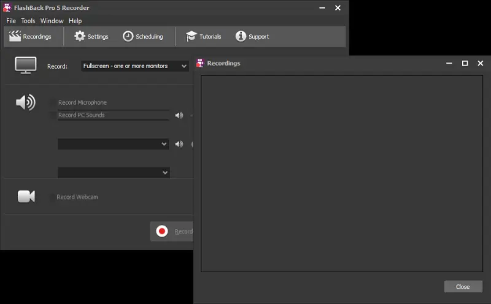
Task: Click the webcam camera icon
Action: (26, 196)
